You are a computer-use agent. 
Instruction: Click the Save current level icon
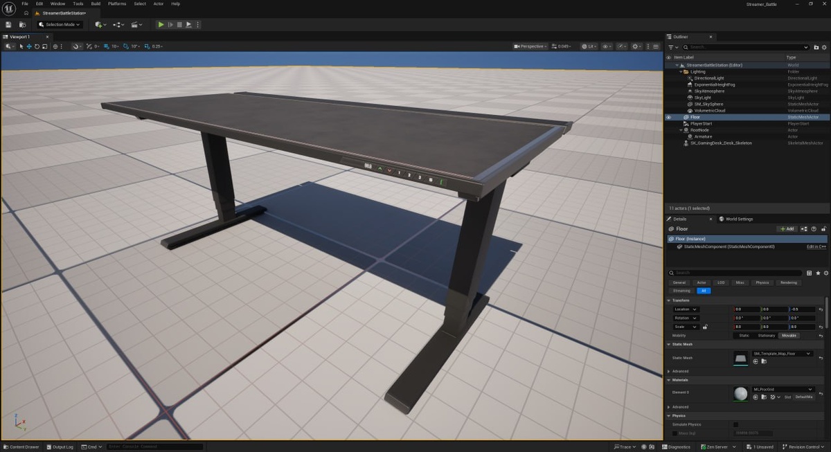pyautogui.click(x=8, y=24)
